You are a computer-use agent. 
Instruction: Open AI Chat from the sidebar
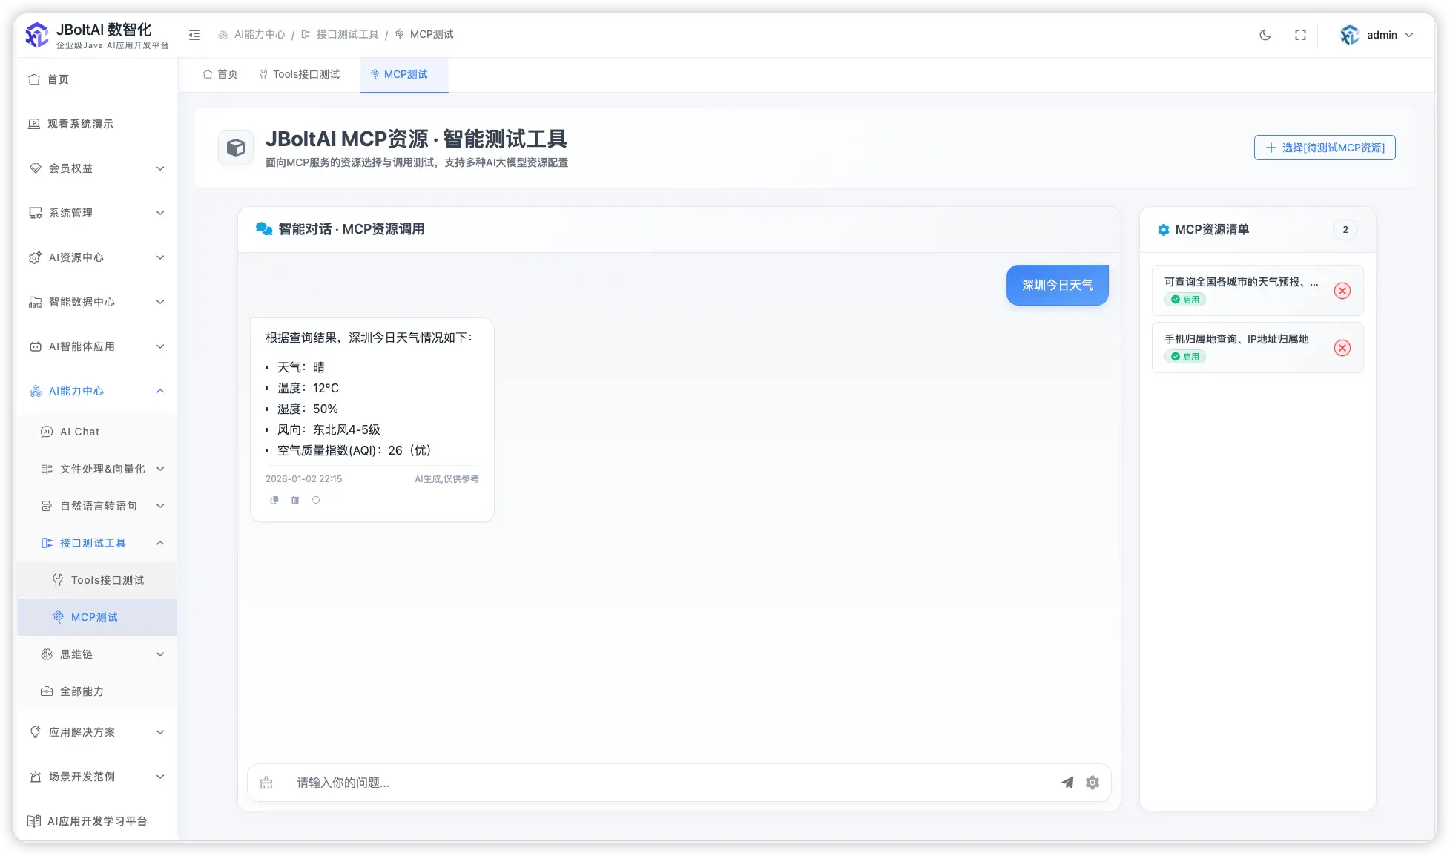coord(79,431)
